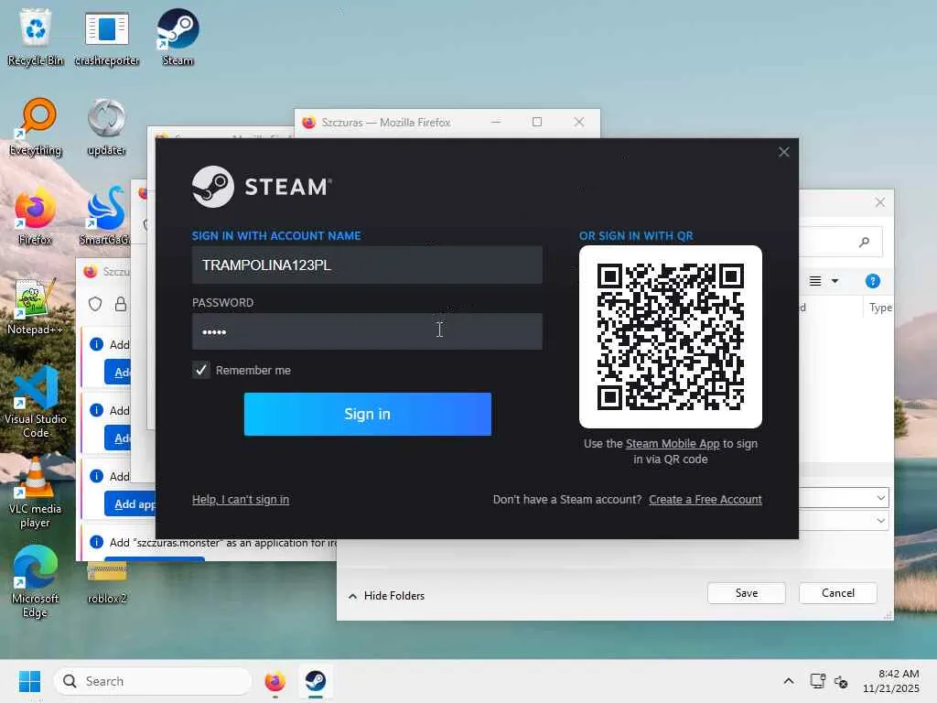Click the Steam Sign in button
Image resolution: width=937 pixels, height=703 pixels.
click(x=368, y=415)
